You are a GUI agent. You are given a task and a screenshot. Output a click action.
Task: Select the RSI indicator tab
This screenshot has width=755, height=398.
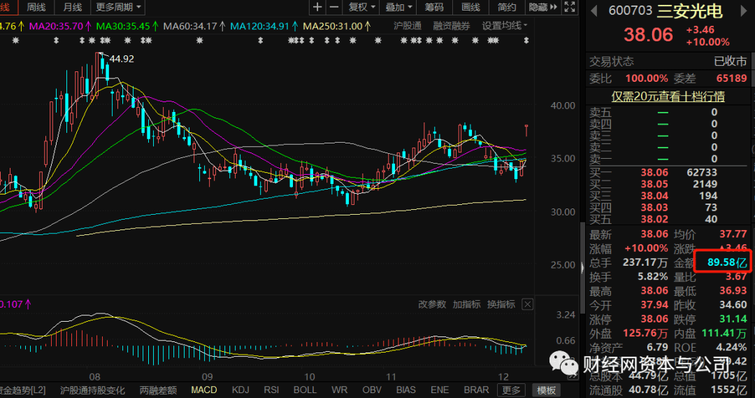tap(271, 390)
